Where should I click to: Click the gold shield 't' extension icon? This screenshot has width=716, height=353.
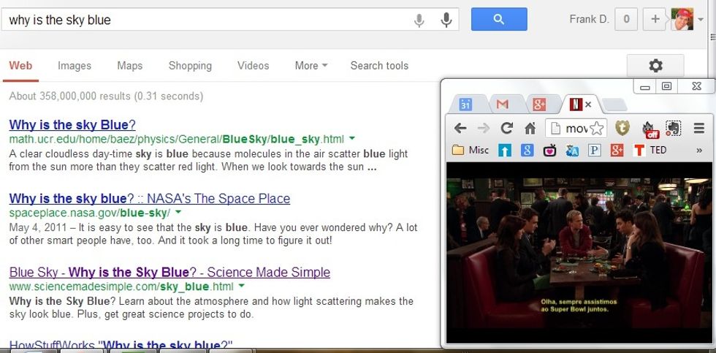click(622, 129)
